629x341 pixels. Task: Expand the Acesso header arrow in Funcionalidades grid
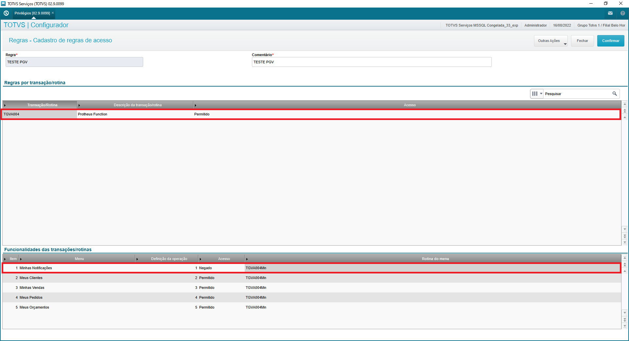coord(200,259)
